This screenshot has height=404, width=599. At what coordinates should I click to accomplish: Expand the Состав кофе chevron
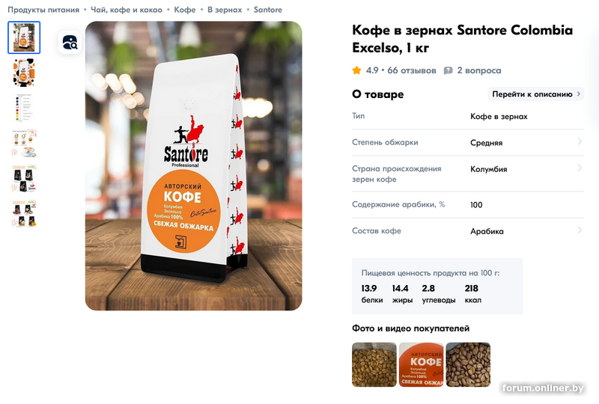580,230
